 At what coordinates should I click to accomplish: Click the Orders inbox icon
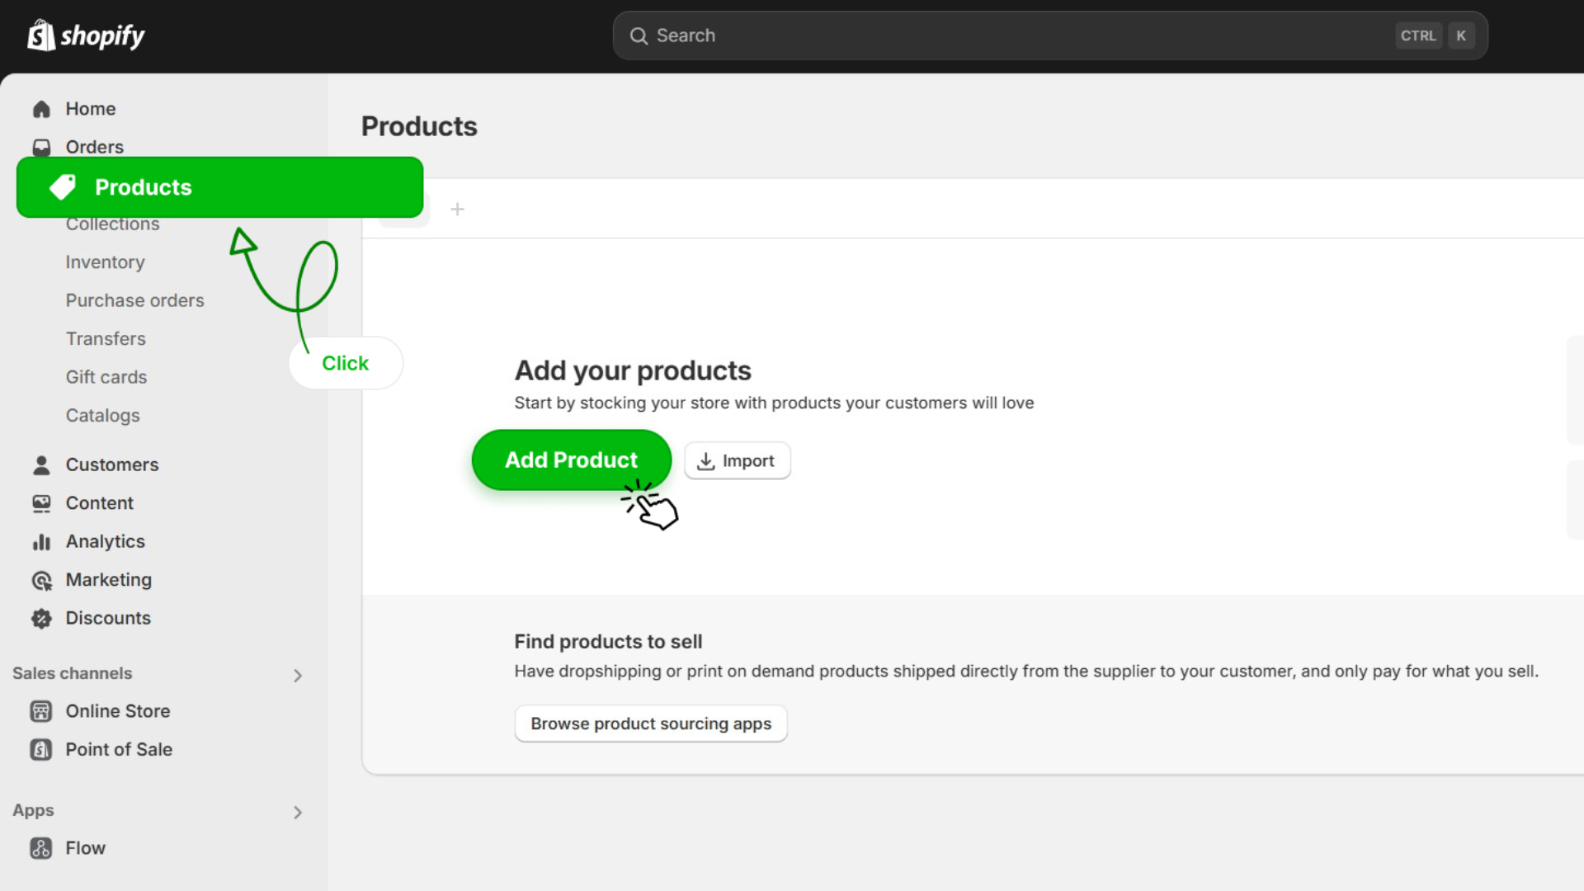click(41, 147)
